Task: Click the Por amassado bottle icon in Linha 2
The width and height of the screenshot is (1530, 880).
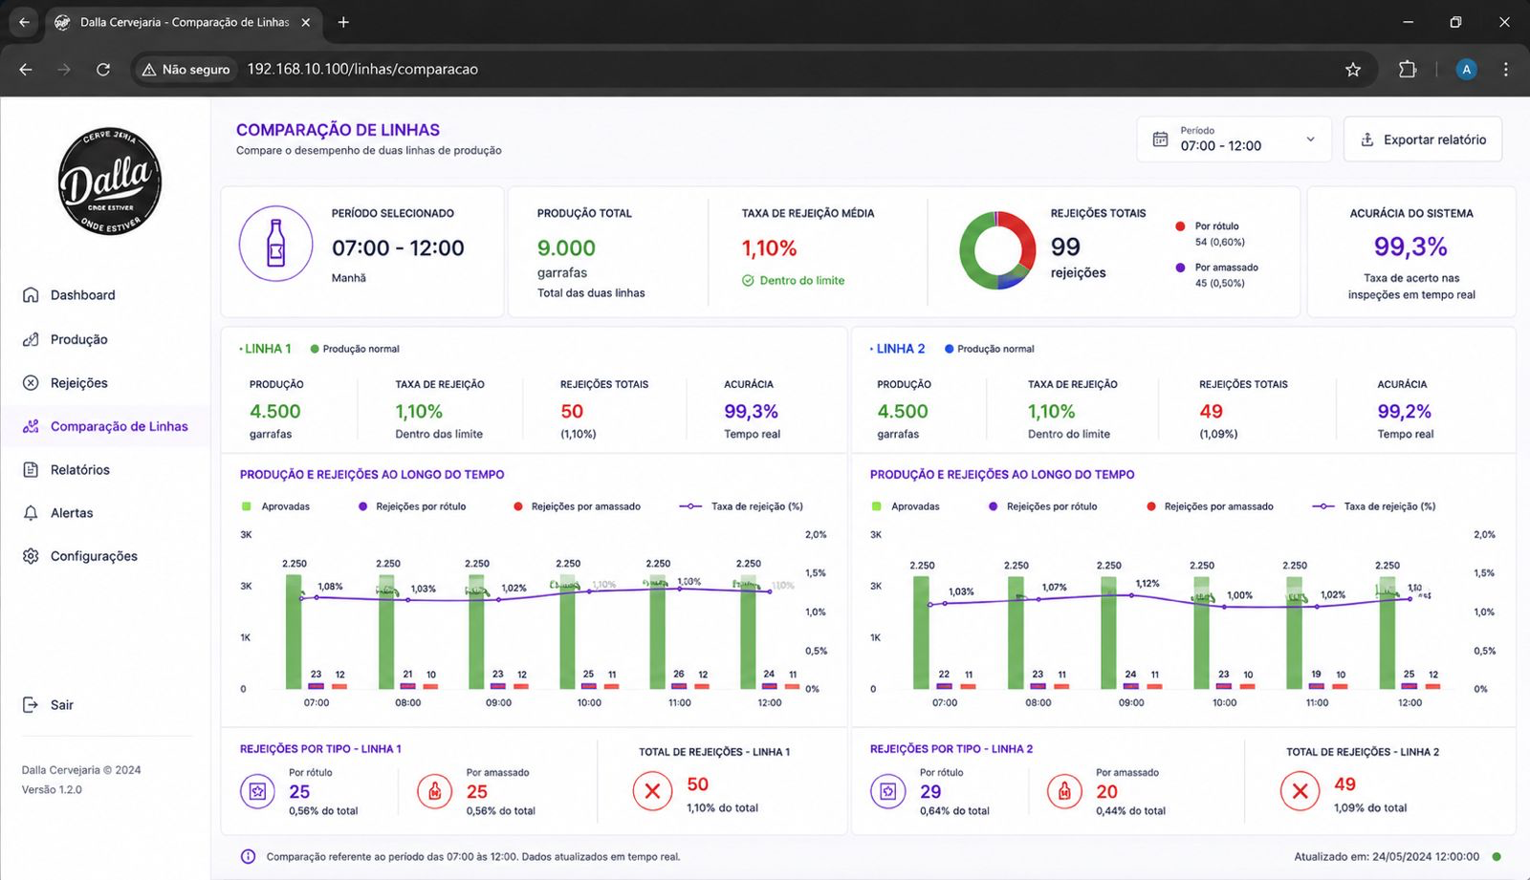Action: pos(1064,791)
